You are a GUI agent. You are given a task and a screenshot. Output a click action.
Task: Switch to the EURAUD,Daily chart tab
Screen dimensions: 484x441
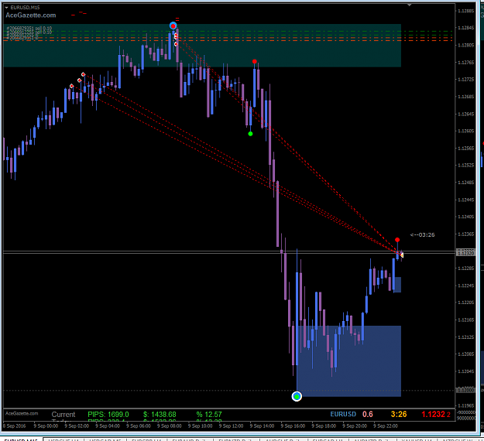(190, 439)
